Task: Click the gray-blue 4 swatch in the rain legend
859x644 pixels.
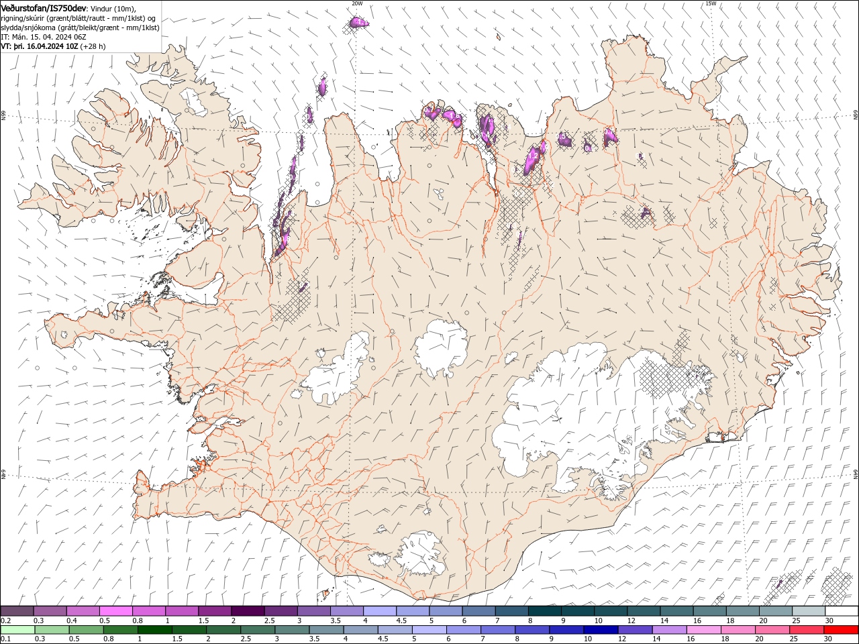Action: 361,630
